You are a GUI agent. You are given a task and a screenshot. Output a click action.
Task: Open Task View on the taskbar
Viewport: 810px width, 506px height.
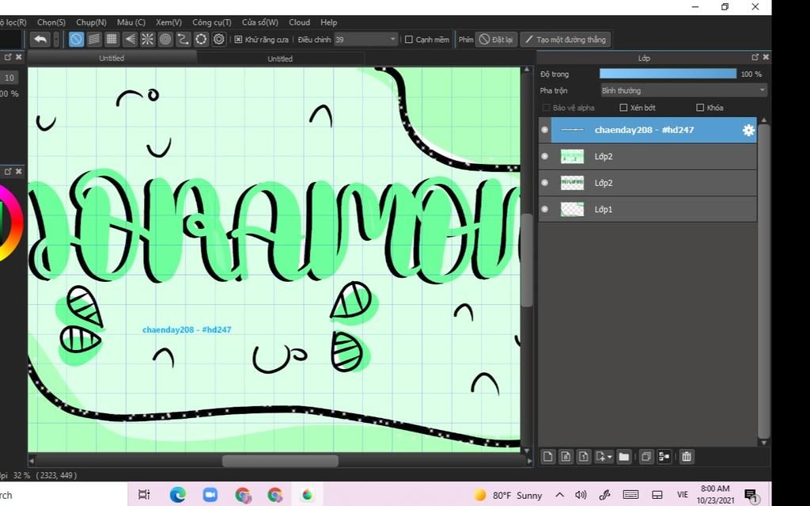click(x=144, y=495)
